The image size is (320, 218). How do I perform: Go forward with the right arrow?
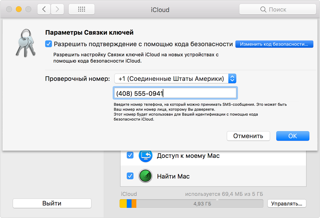tap(57, 10)
